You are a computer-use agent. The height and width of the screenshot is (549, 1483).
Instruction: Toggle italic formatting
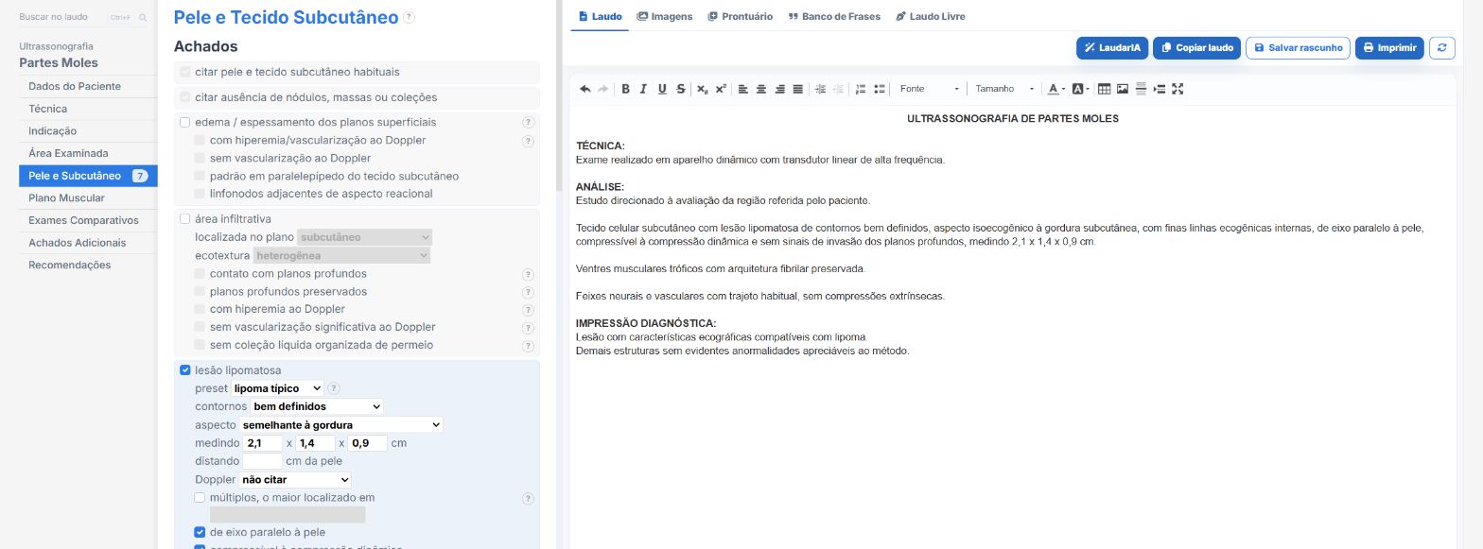[x=643, y=89]
